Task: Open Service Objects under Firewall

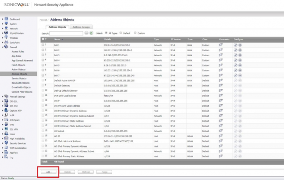Action: [x=19, y=78]
